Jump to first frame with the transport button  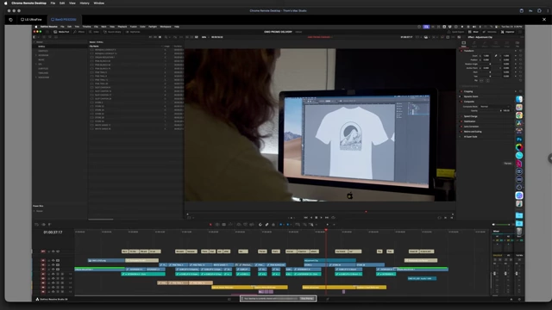click(x=305, y=218)
